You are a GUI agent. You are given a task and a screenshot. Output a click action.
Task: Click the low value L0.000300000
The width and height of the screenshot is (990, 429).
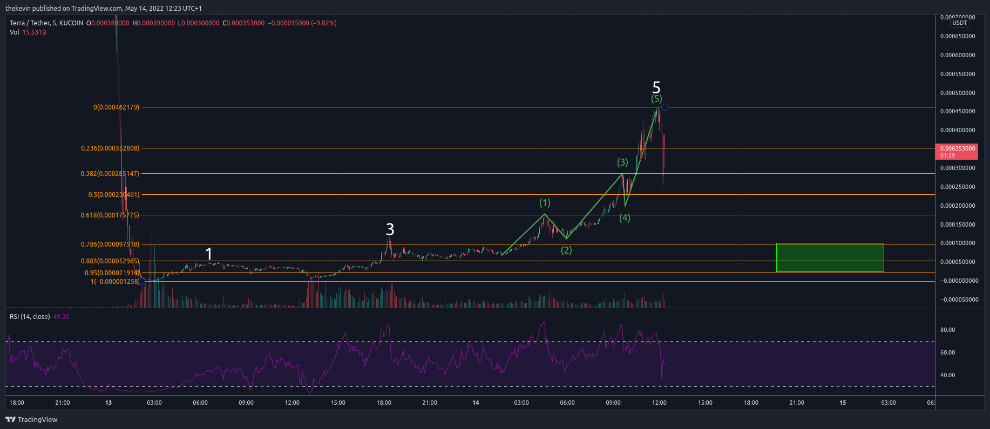click(199, 23)
